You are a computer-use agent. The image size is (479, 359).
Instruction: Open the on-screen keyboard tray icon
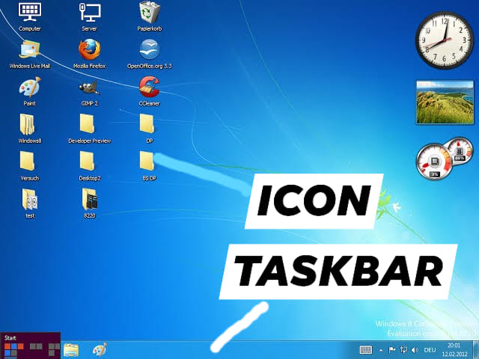[x=366, y=350]
